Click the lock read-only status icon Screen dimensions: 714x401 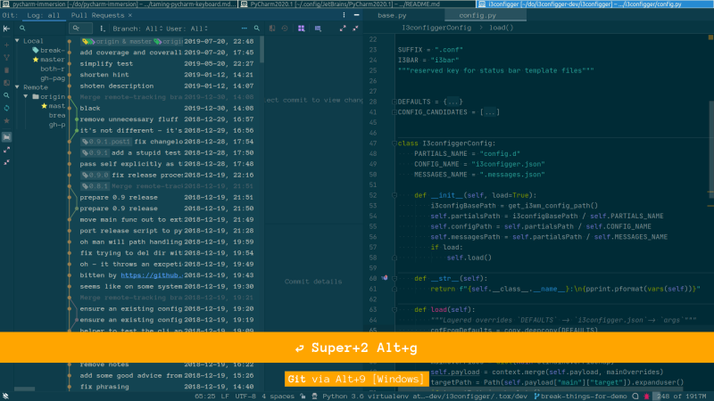tap(303, 397)
